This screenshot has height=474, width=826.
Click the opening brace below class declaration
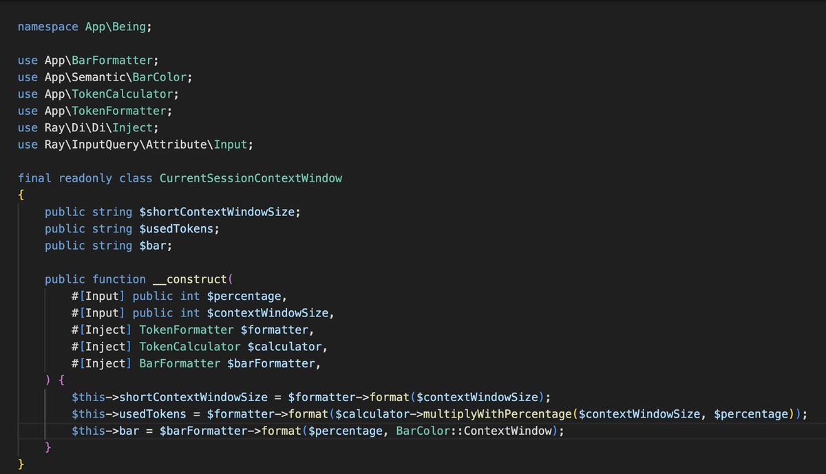21,195
